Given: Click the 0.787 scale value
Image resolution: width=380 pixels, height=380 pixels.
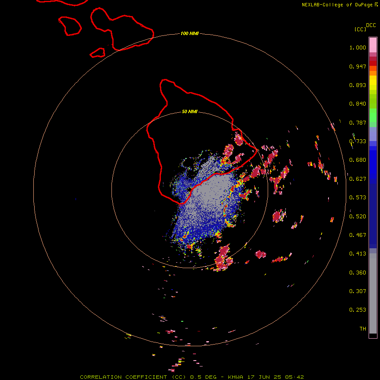Looking at the screenshot, I should coord(358,122).
